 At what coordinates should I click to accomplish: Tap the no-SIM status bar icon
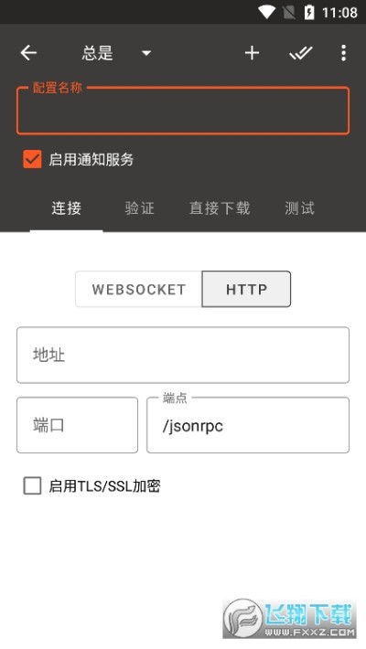pyautogui.click(x=289, y=13)
